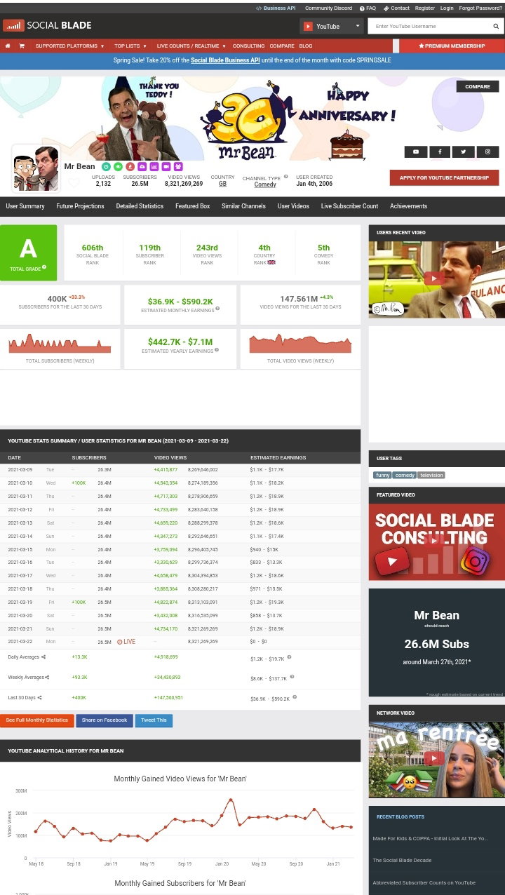Click the Share on Facebook button
Screen dimensions: 505x895
coord(105,720)
